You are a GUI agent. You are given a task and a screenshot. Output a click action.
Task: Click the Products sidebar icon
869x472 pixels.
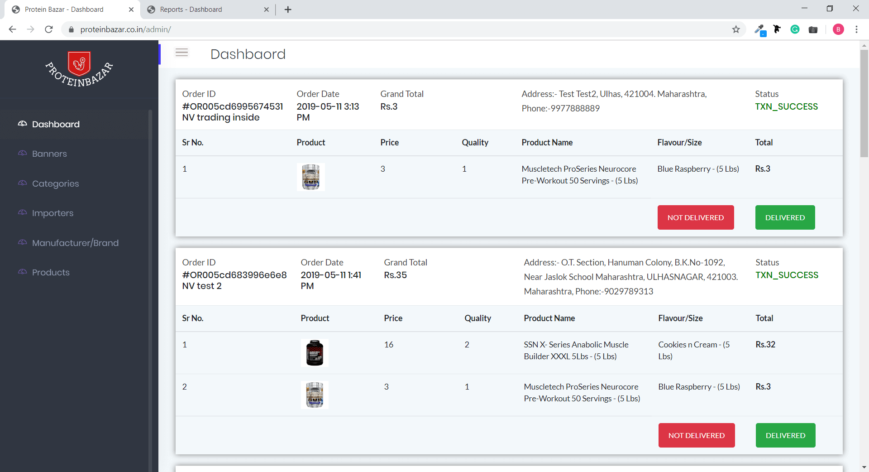22,272
